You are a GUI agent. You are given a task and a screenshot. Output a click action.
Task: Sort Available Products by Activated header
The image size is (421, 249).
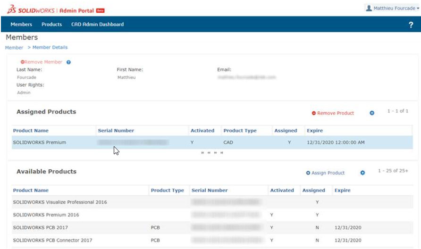[282, 191]
